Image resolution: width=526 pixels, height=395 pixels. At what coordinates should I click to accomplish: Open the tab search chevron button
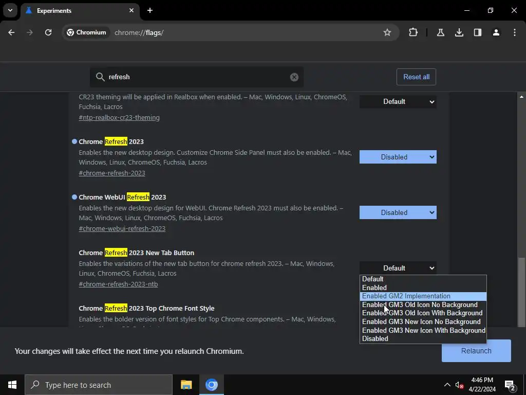pos(10,10)
